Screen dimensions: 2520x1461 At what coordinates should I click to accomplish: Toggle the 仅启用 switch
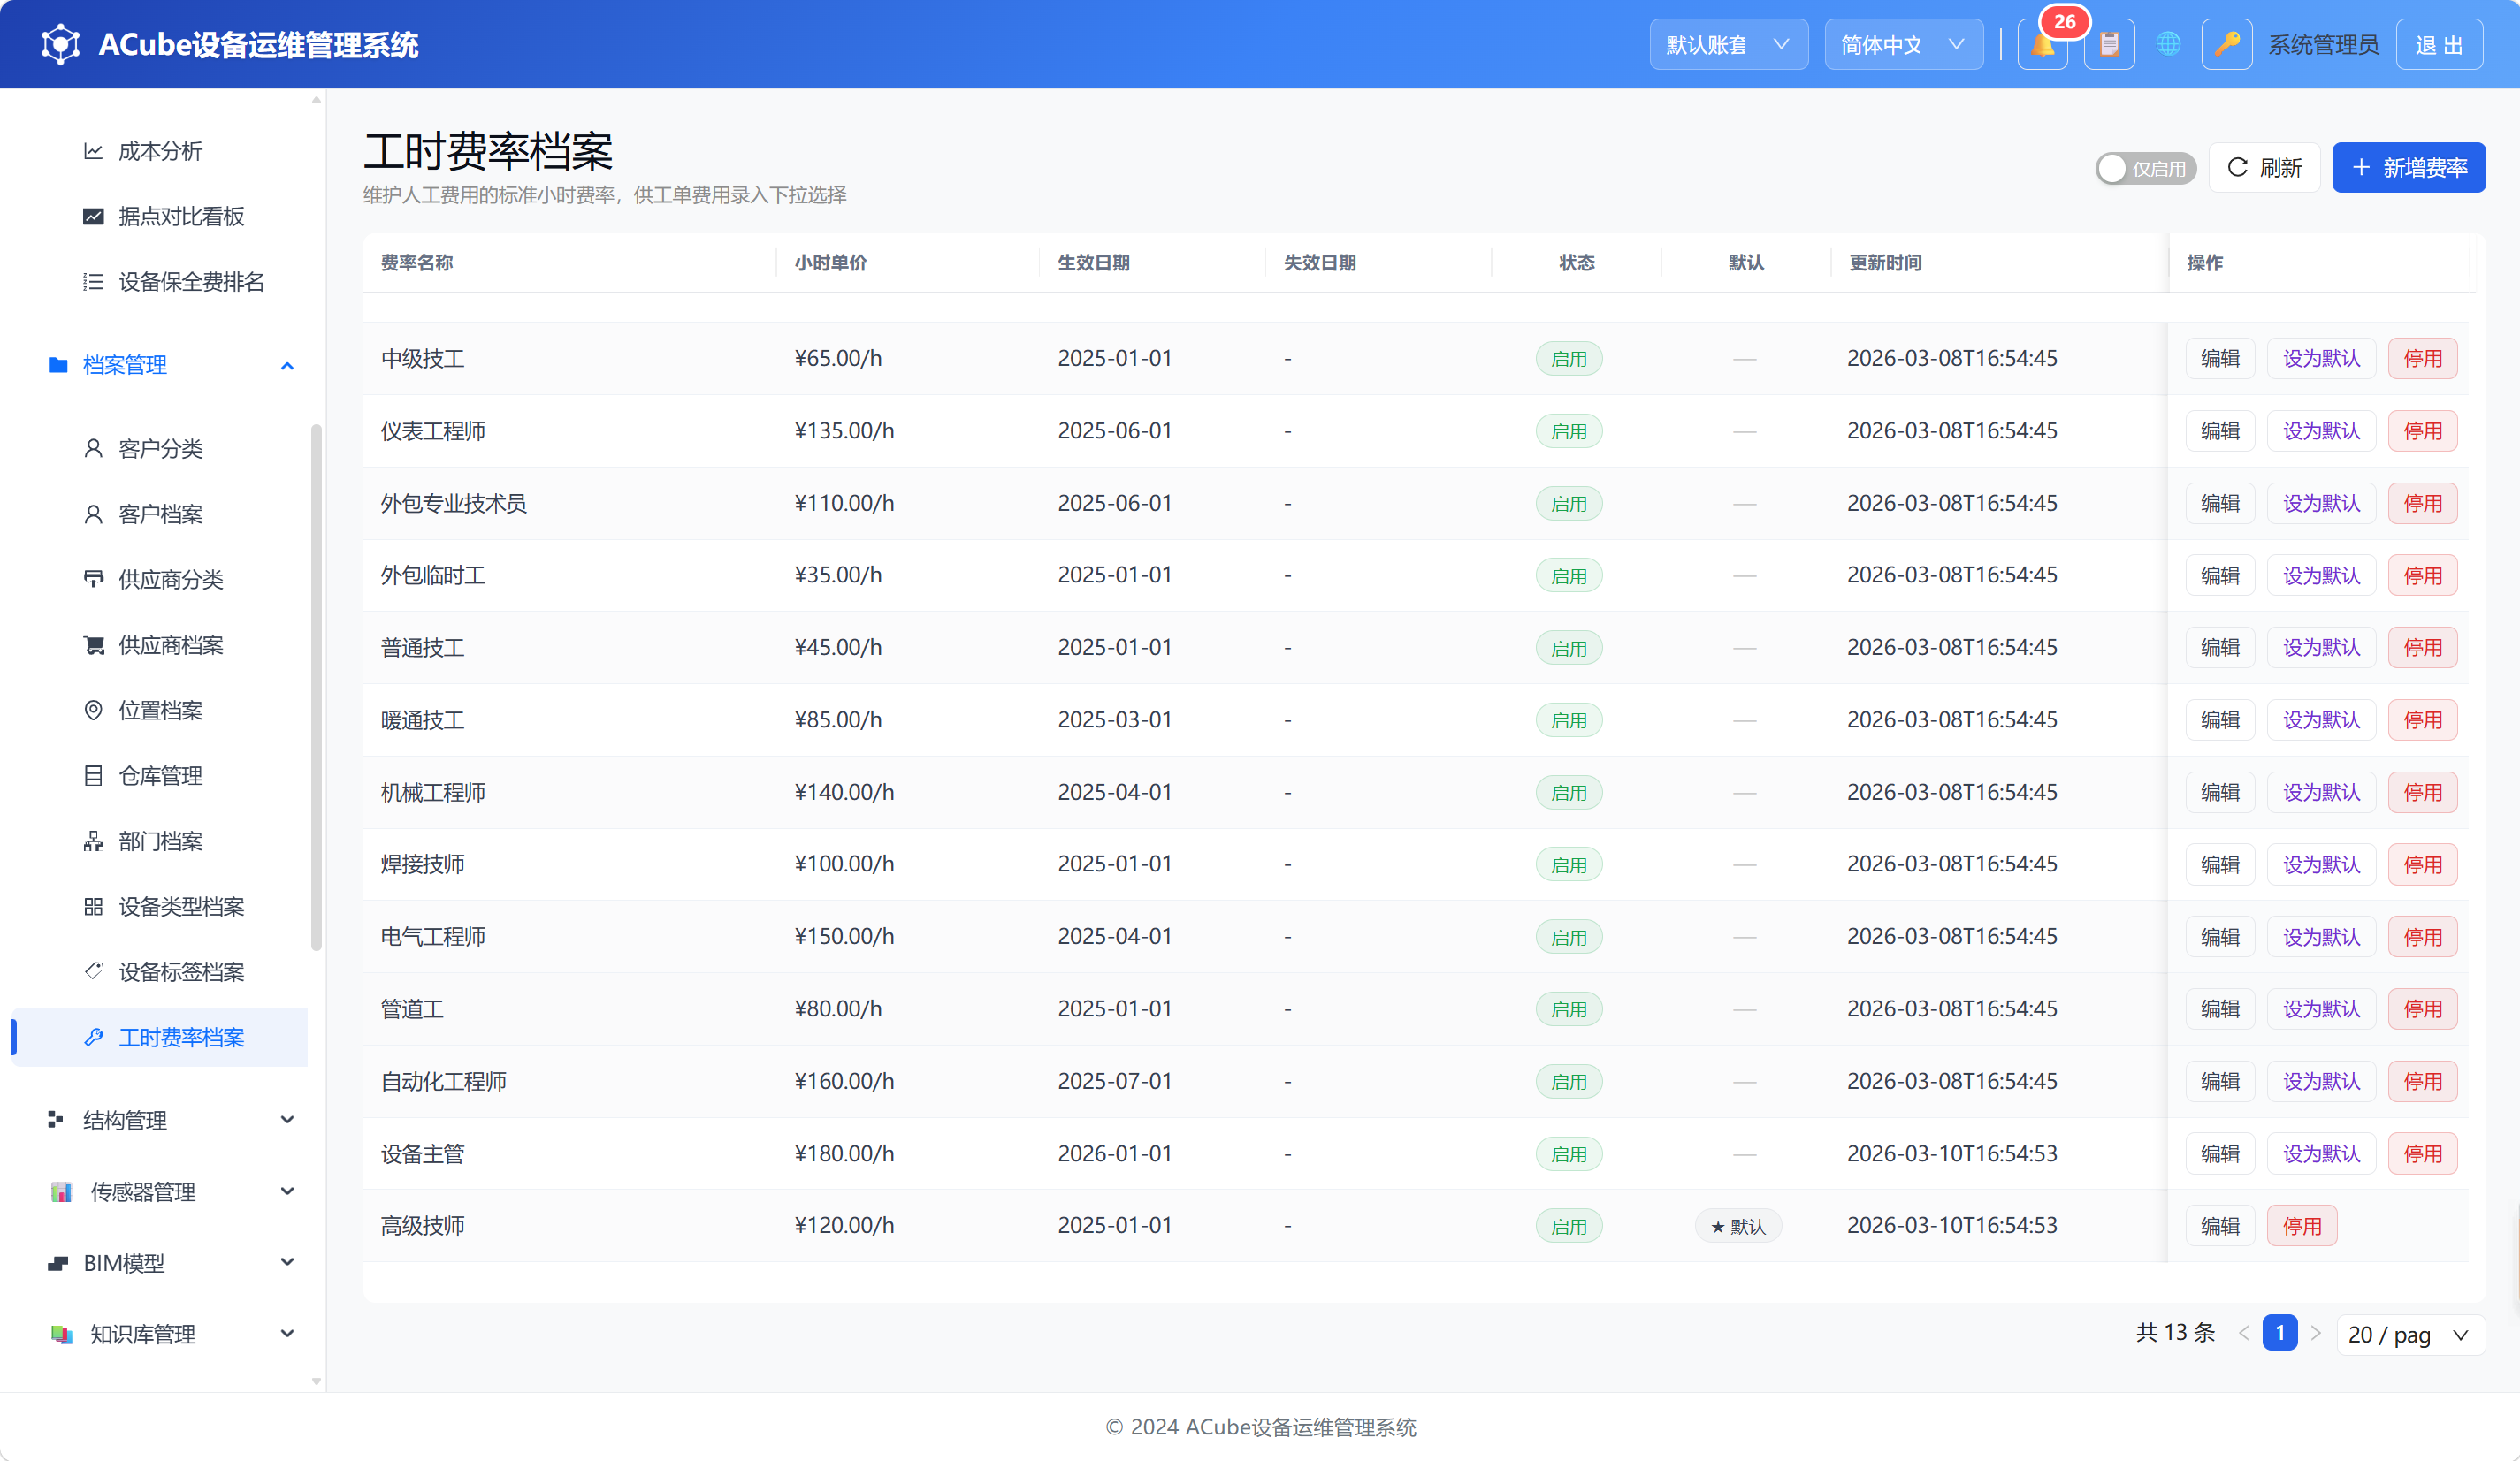pyautogui.click(x=2145, y=168)
